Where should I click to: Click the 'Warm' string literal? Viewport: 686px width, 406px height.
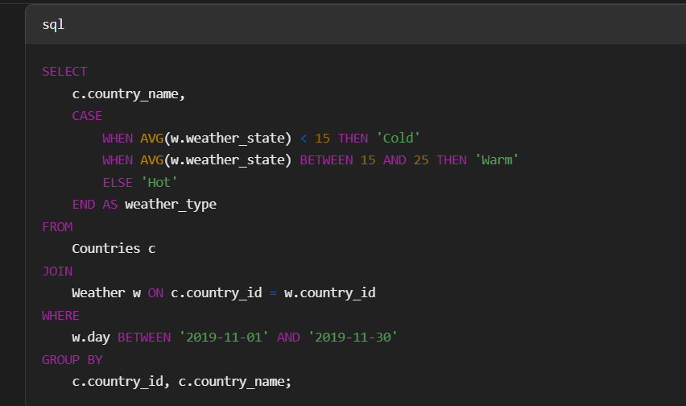[x=497, y=160]
